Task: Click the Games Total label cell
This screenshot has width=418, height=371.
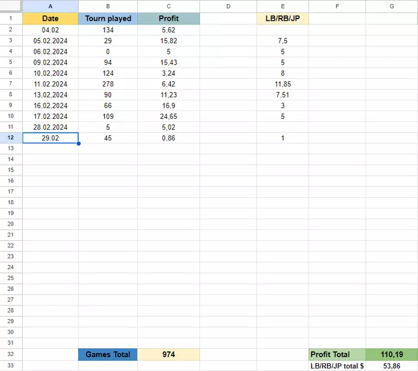Action: (x=108, y=354)
